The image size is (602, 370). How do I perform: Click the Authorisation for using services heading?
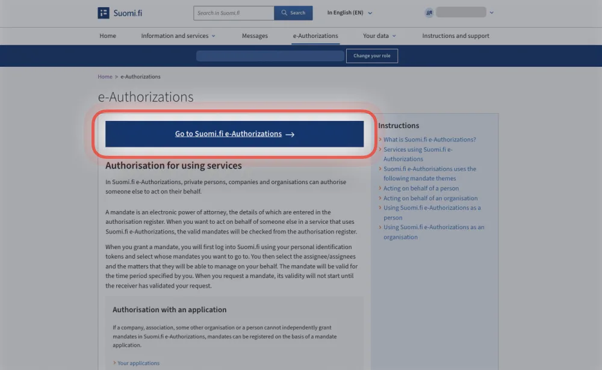(173, 165)
